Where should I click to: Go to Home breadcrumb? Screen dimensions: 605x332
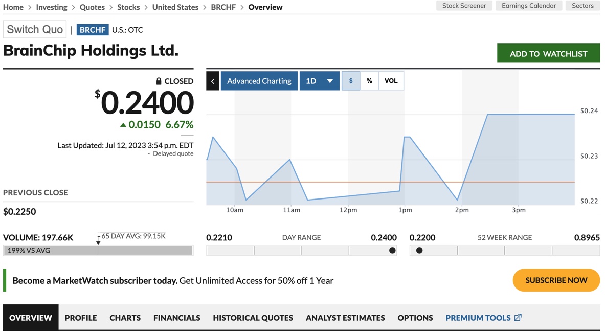13,7
